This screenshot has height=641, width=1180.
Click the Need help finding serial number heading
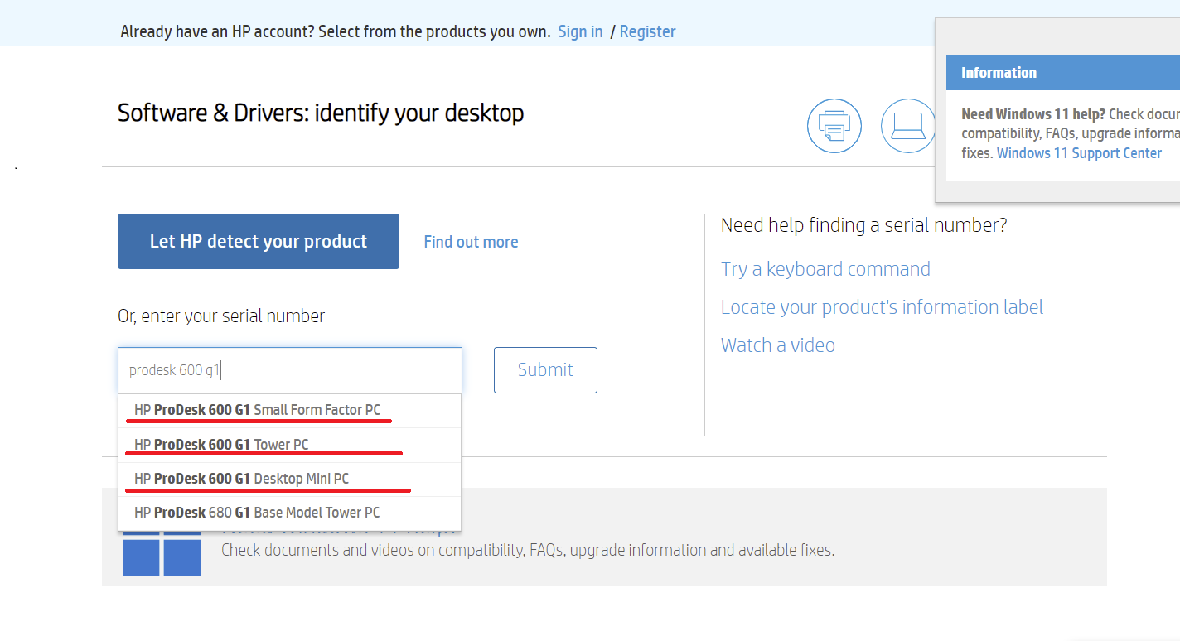click(863, 225)
